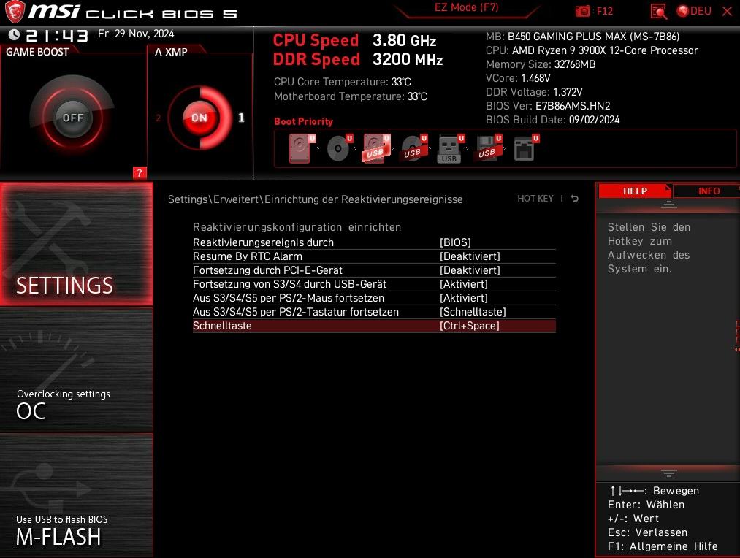Switch to the HELP tab
The image size is (740, 558).
(635, 191)
